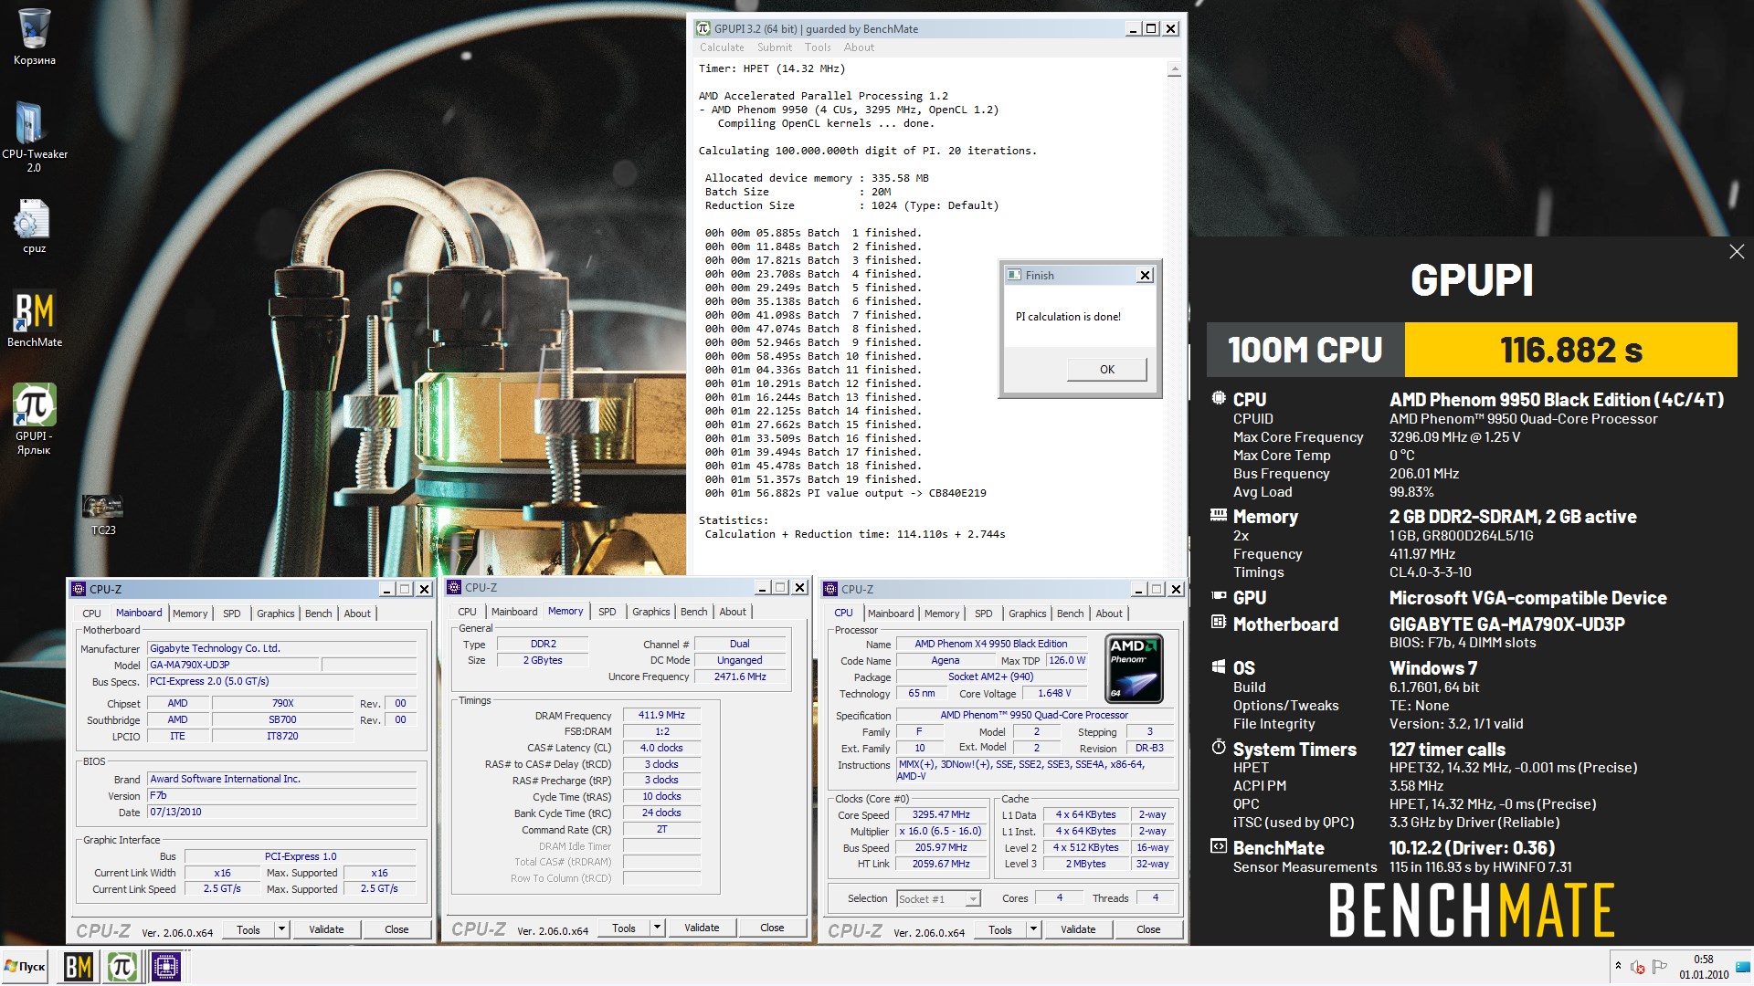Open Socket #1 selection dropdown
Image resolution: width=1754 pixels, height=986 pixels.
click(938, 899)
